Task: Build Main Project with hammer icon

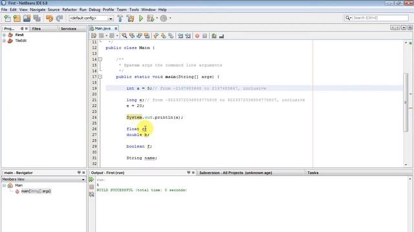Action: pyautogui.click(x=120, y=18)
